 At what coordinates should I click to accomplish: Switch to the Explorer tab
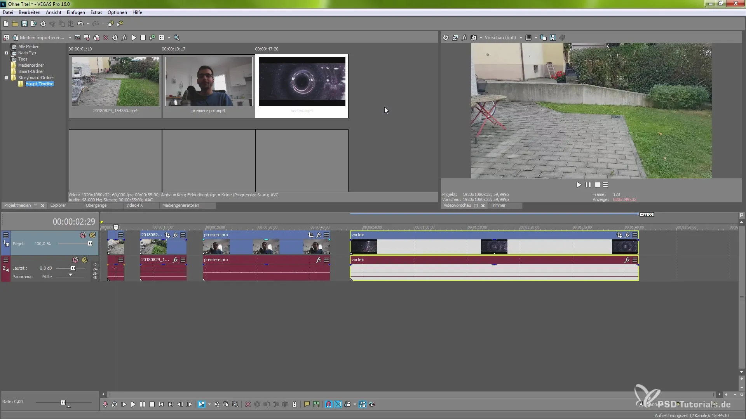click(x=58, y=206)
